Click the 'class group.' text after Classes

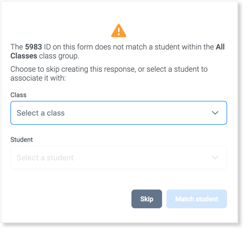pos(59,56)
